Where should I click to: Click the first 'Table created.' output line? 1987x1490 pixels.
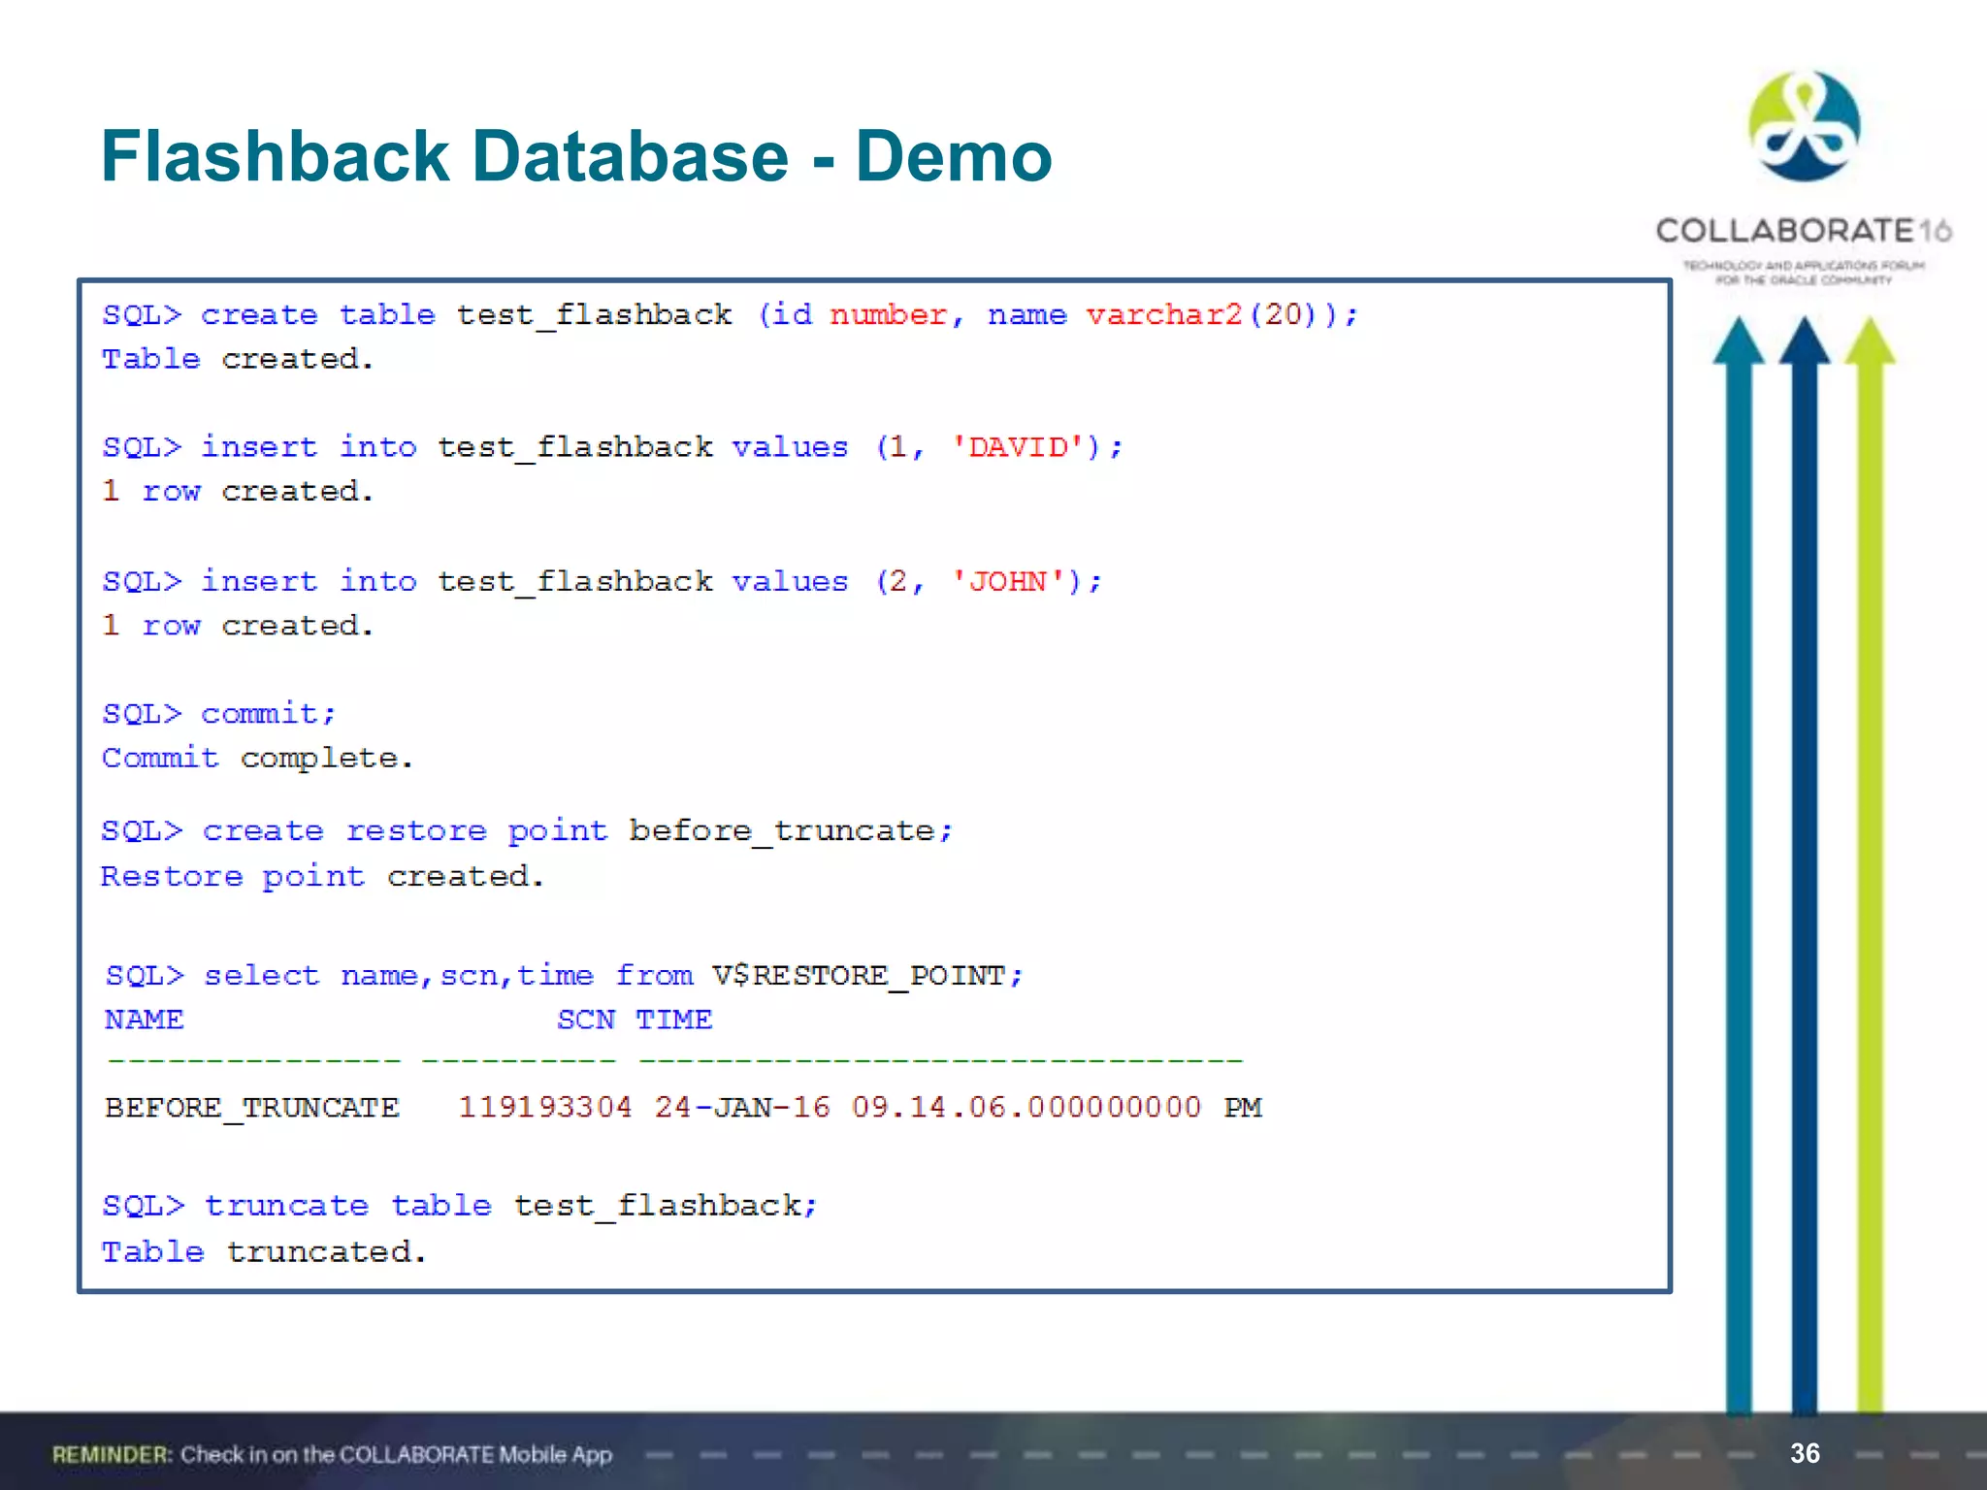tap(238, 359)
